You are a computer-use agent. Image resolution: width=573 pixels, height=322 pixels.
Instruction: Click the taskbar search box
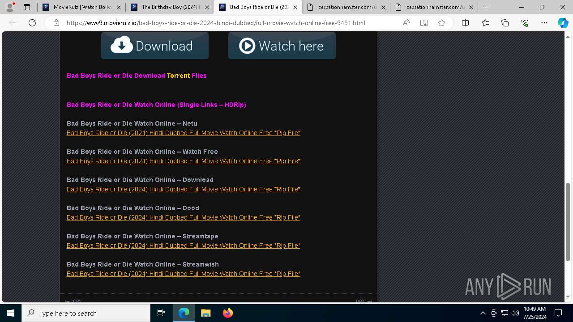[x=86, y=313]
